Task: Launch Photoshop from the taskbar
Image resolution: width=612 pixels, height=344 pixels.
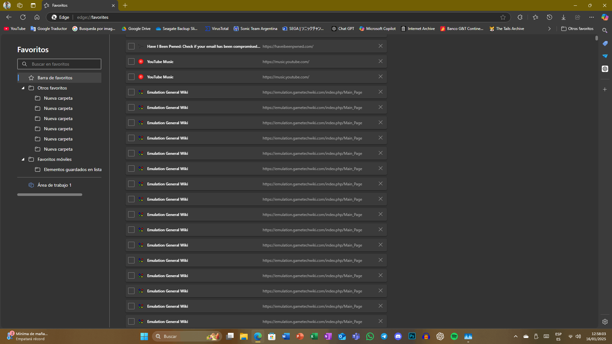Action: click(x=412, y=336)
